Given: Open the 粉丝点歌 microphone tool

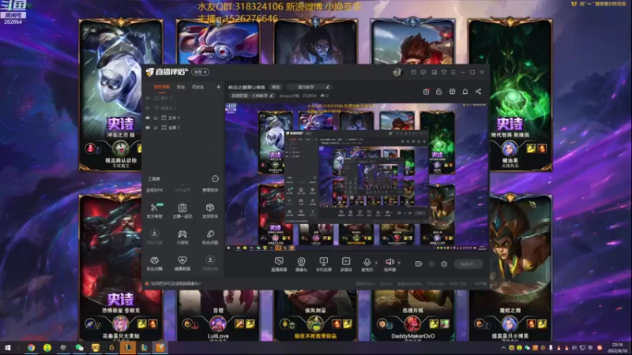Looking at the screenshot, I should point(210,237).
